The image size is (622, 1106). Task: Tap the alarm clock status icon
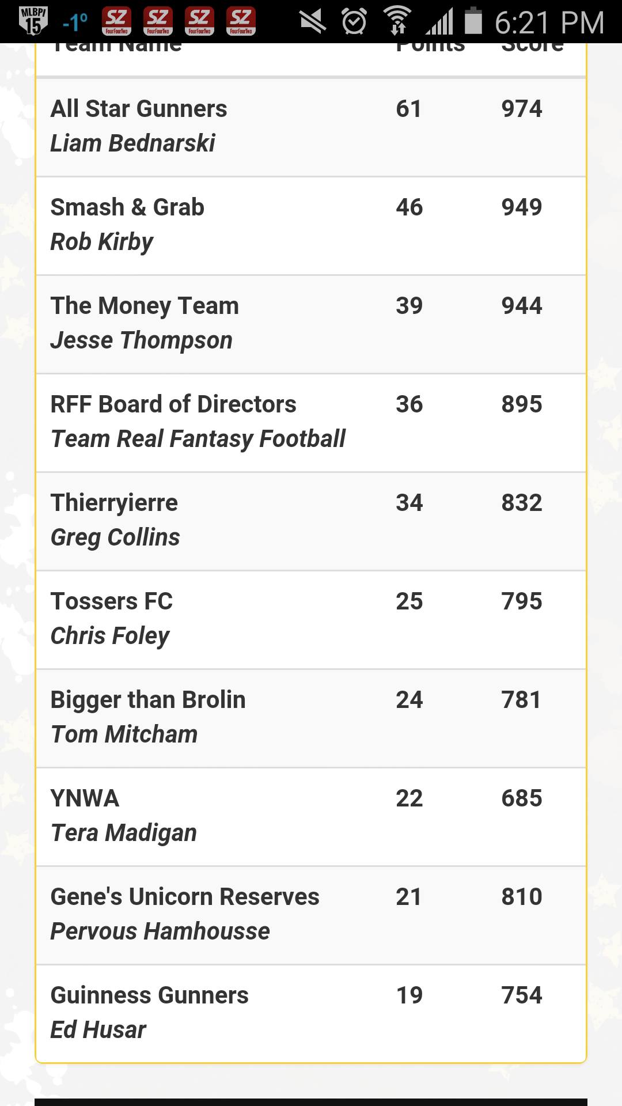click(x=354, y=22)
